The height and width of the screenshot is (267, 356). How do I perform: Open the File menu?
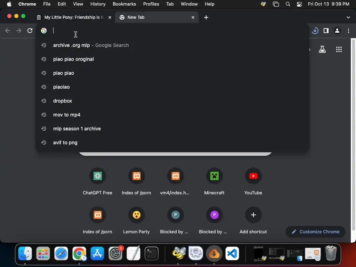point(47,4)
